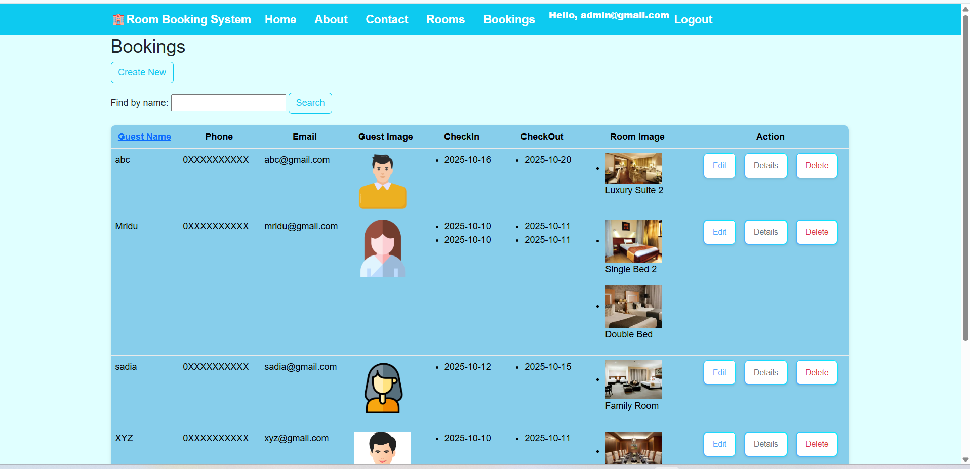Image resolution: width=970 pixels, height=469 pixels.
Task: Open the Double Bed room thumbnail
Action: pyautogui.click(x=633, y=307)
